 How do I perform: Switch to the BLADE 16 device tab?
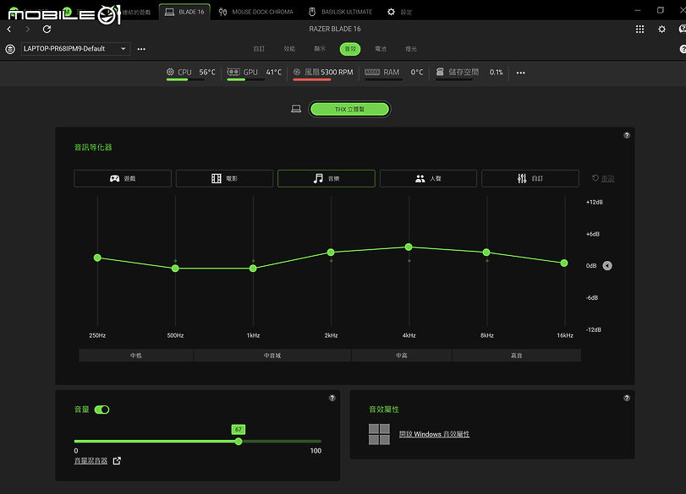coord(184,12)
